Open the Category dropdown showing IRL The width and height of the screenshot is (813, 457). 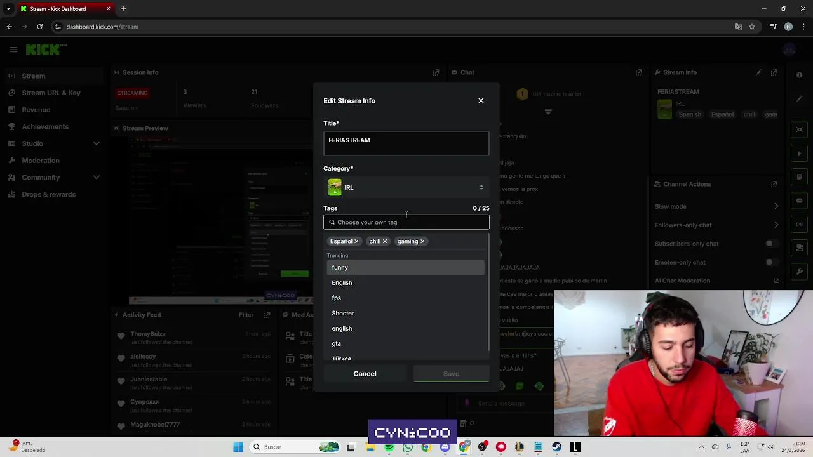pyautogui.click(x=406, y=187)
